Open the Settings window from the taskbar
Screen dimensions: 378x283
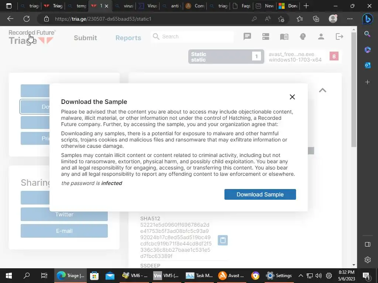click(279, 276)
